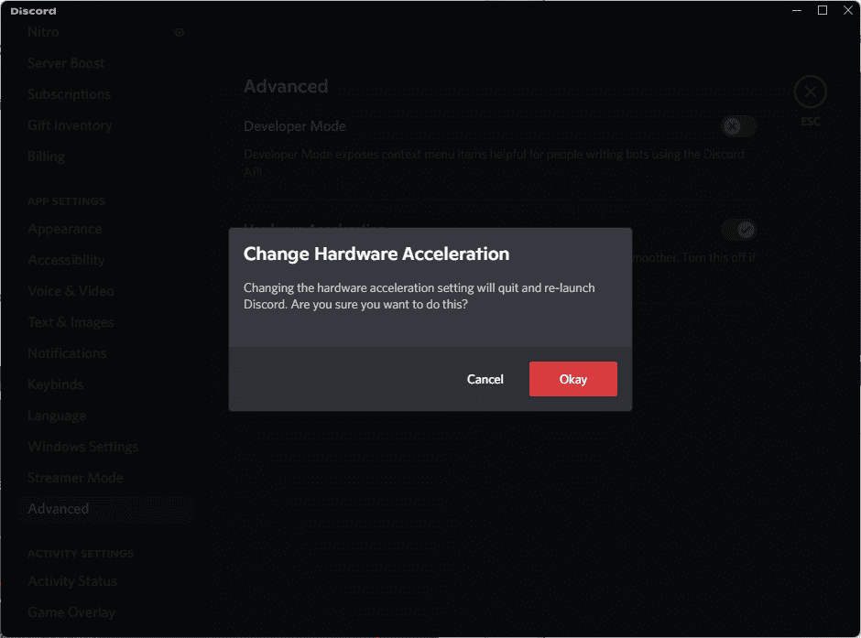
Task: Cancel the hardware acceleration change
Action: [x=485, y=379]
